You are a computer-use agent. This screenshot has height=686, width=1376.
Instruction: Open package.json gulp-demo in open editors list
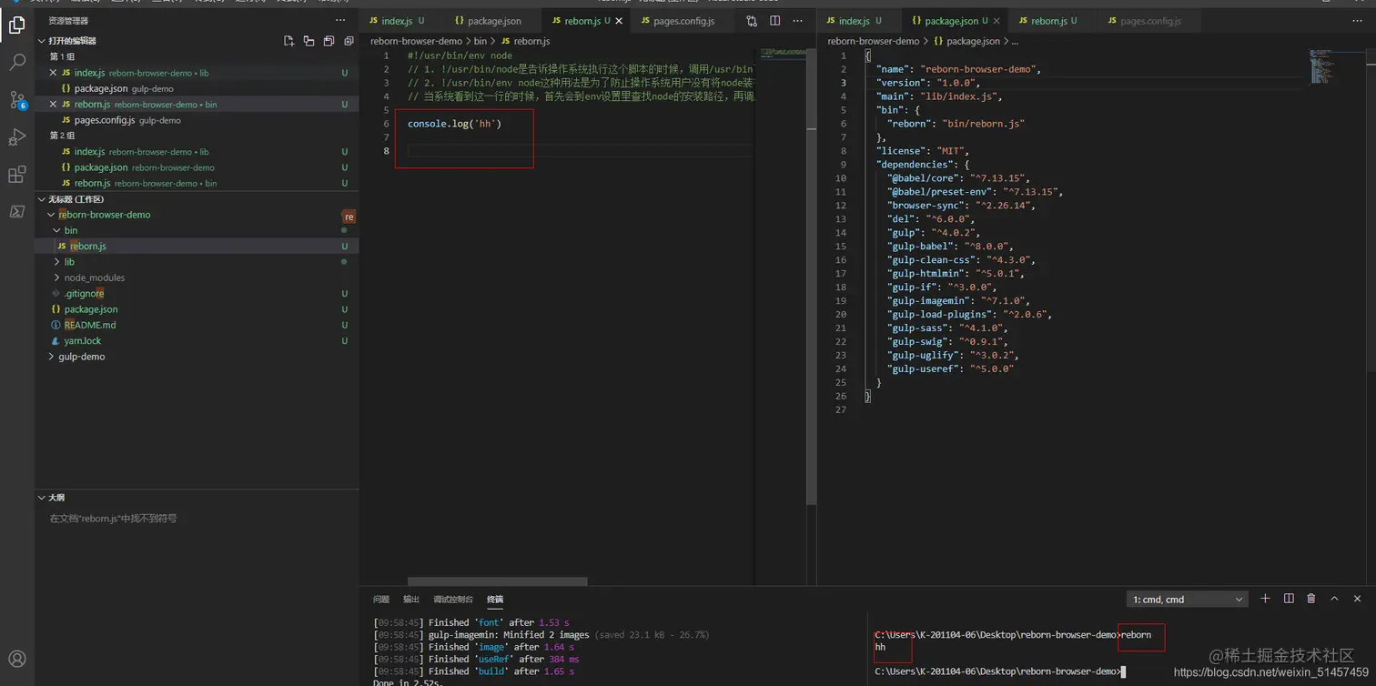(197, 88)
